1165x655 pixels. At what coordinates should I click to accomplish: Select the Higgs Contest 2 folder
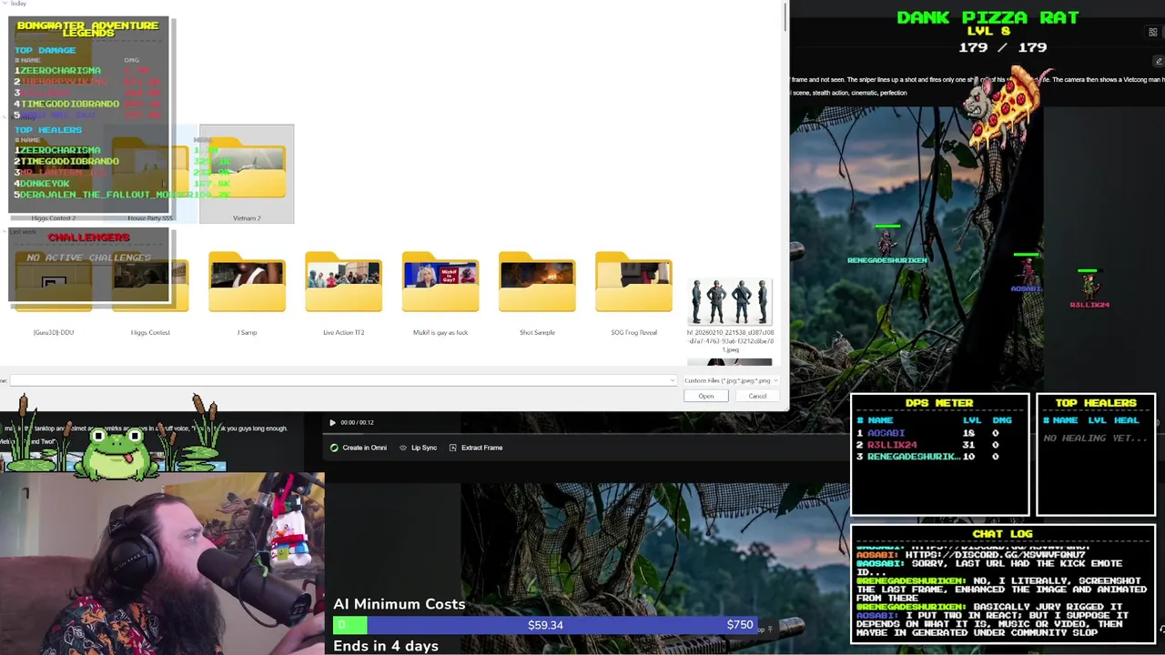coord(54,175)
